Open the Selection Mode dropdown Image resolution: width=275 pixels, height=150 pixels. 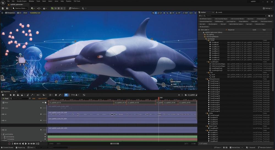(x=20, y=8)
